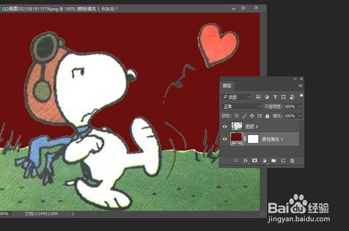Close the Layers panel
The height and width of the screenshot is (231, 349).
tap(301, 79)
